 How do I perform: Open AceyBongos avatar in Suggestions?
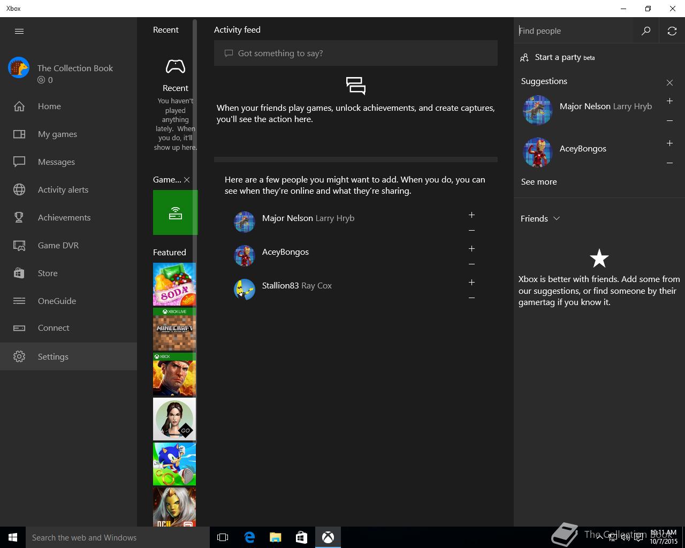coord(537,152)
